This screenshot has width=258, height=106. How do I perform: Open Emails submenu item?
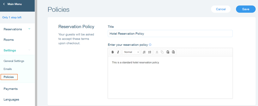coord(8,69)
